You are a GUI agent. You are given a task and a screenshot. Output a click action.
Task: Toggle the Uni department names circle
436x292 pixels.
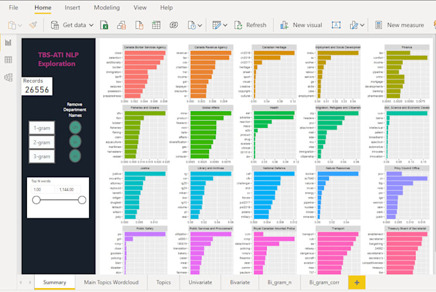point(75,127)
